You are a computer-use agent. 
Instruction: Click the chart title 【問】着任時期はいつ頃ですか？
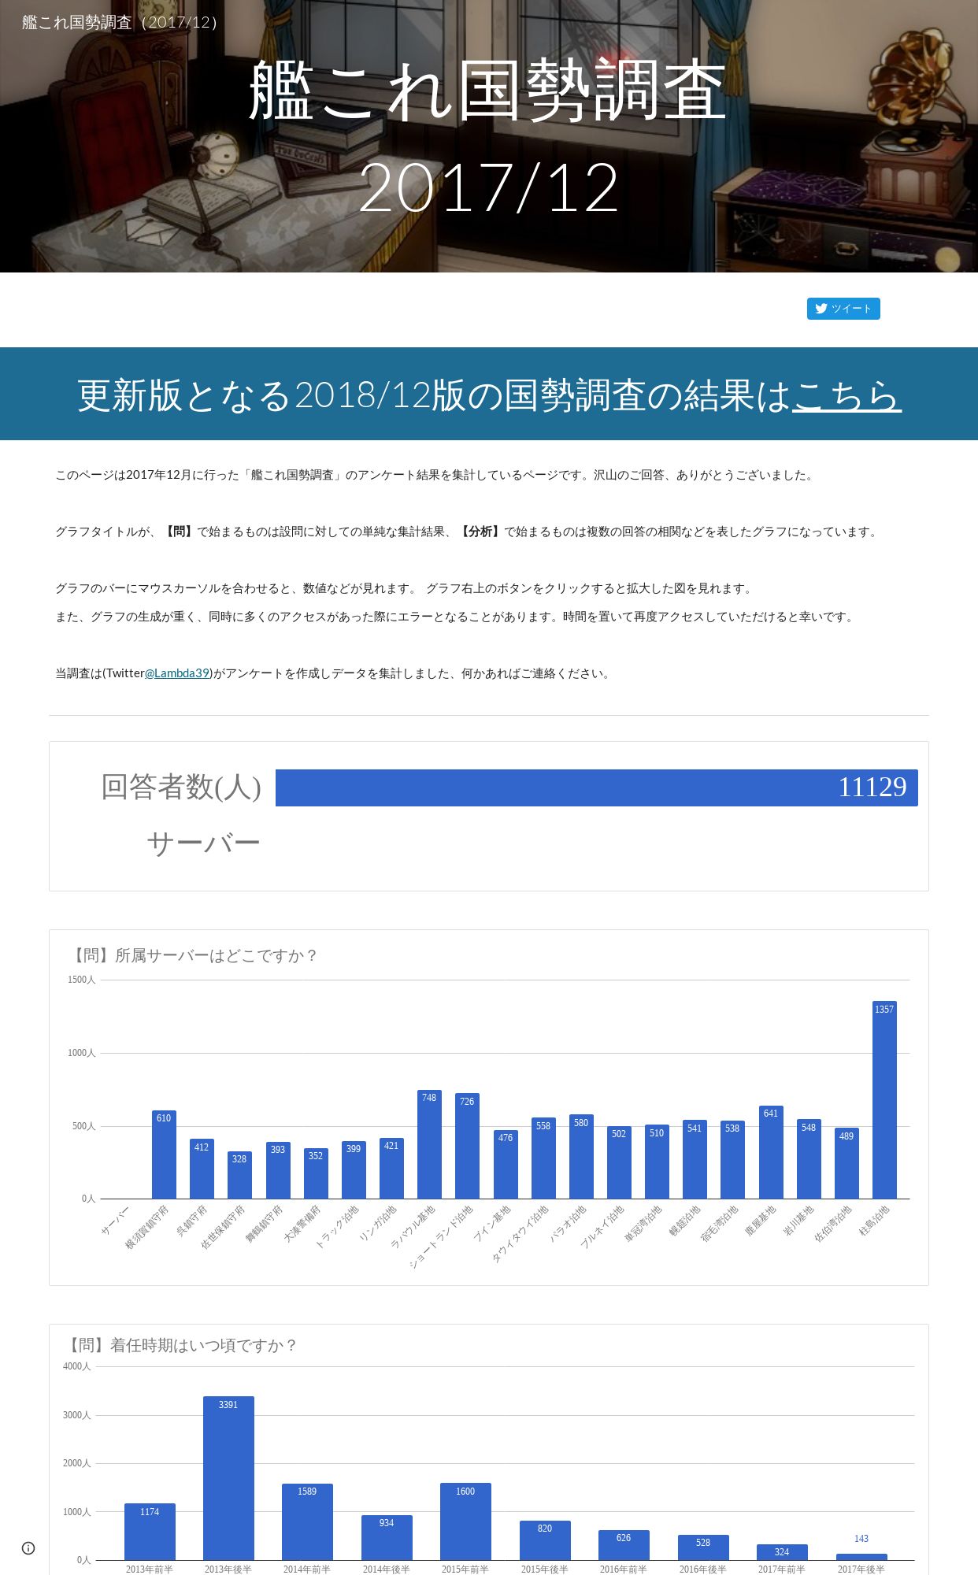coord(182,1345)
